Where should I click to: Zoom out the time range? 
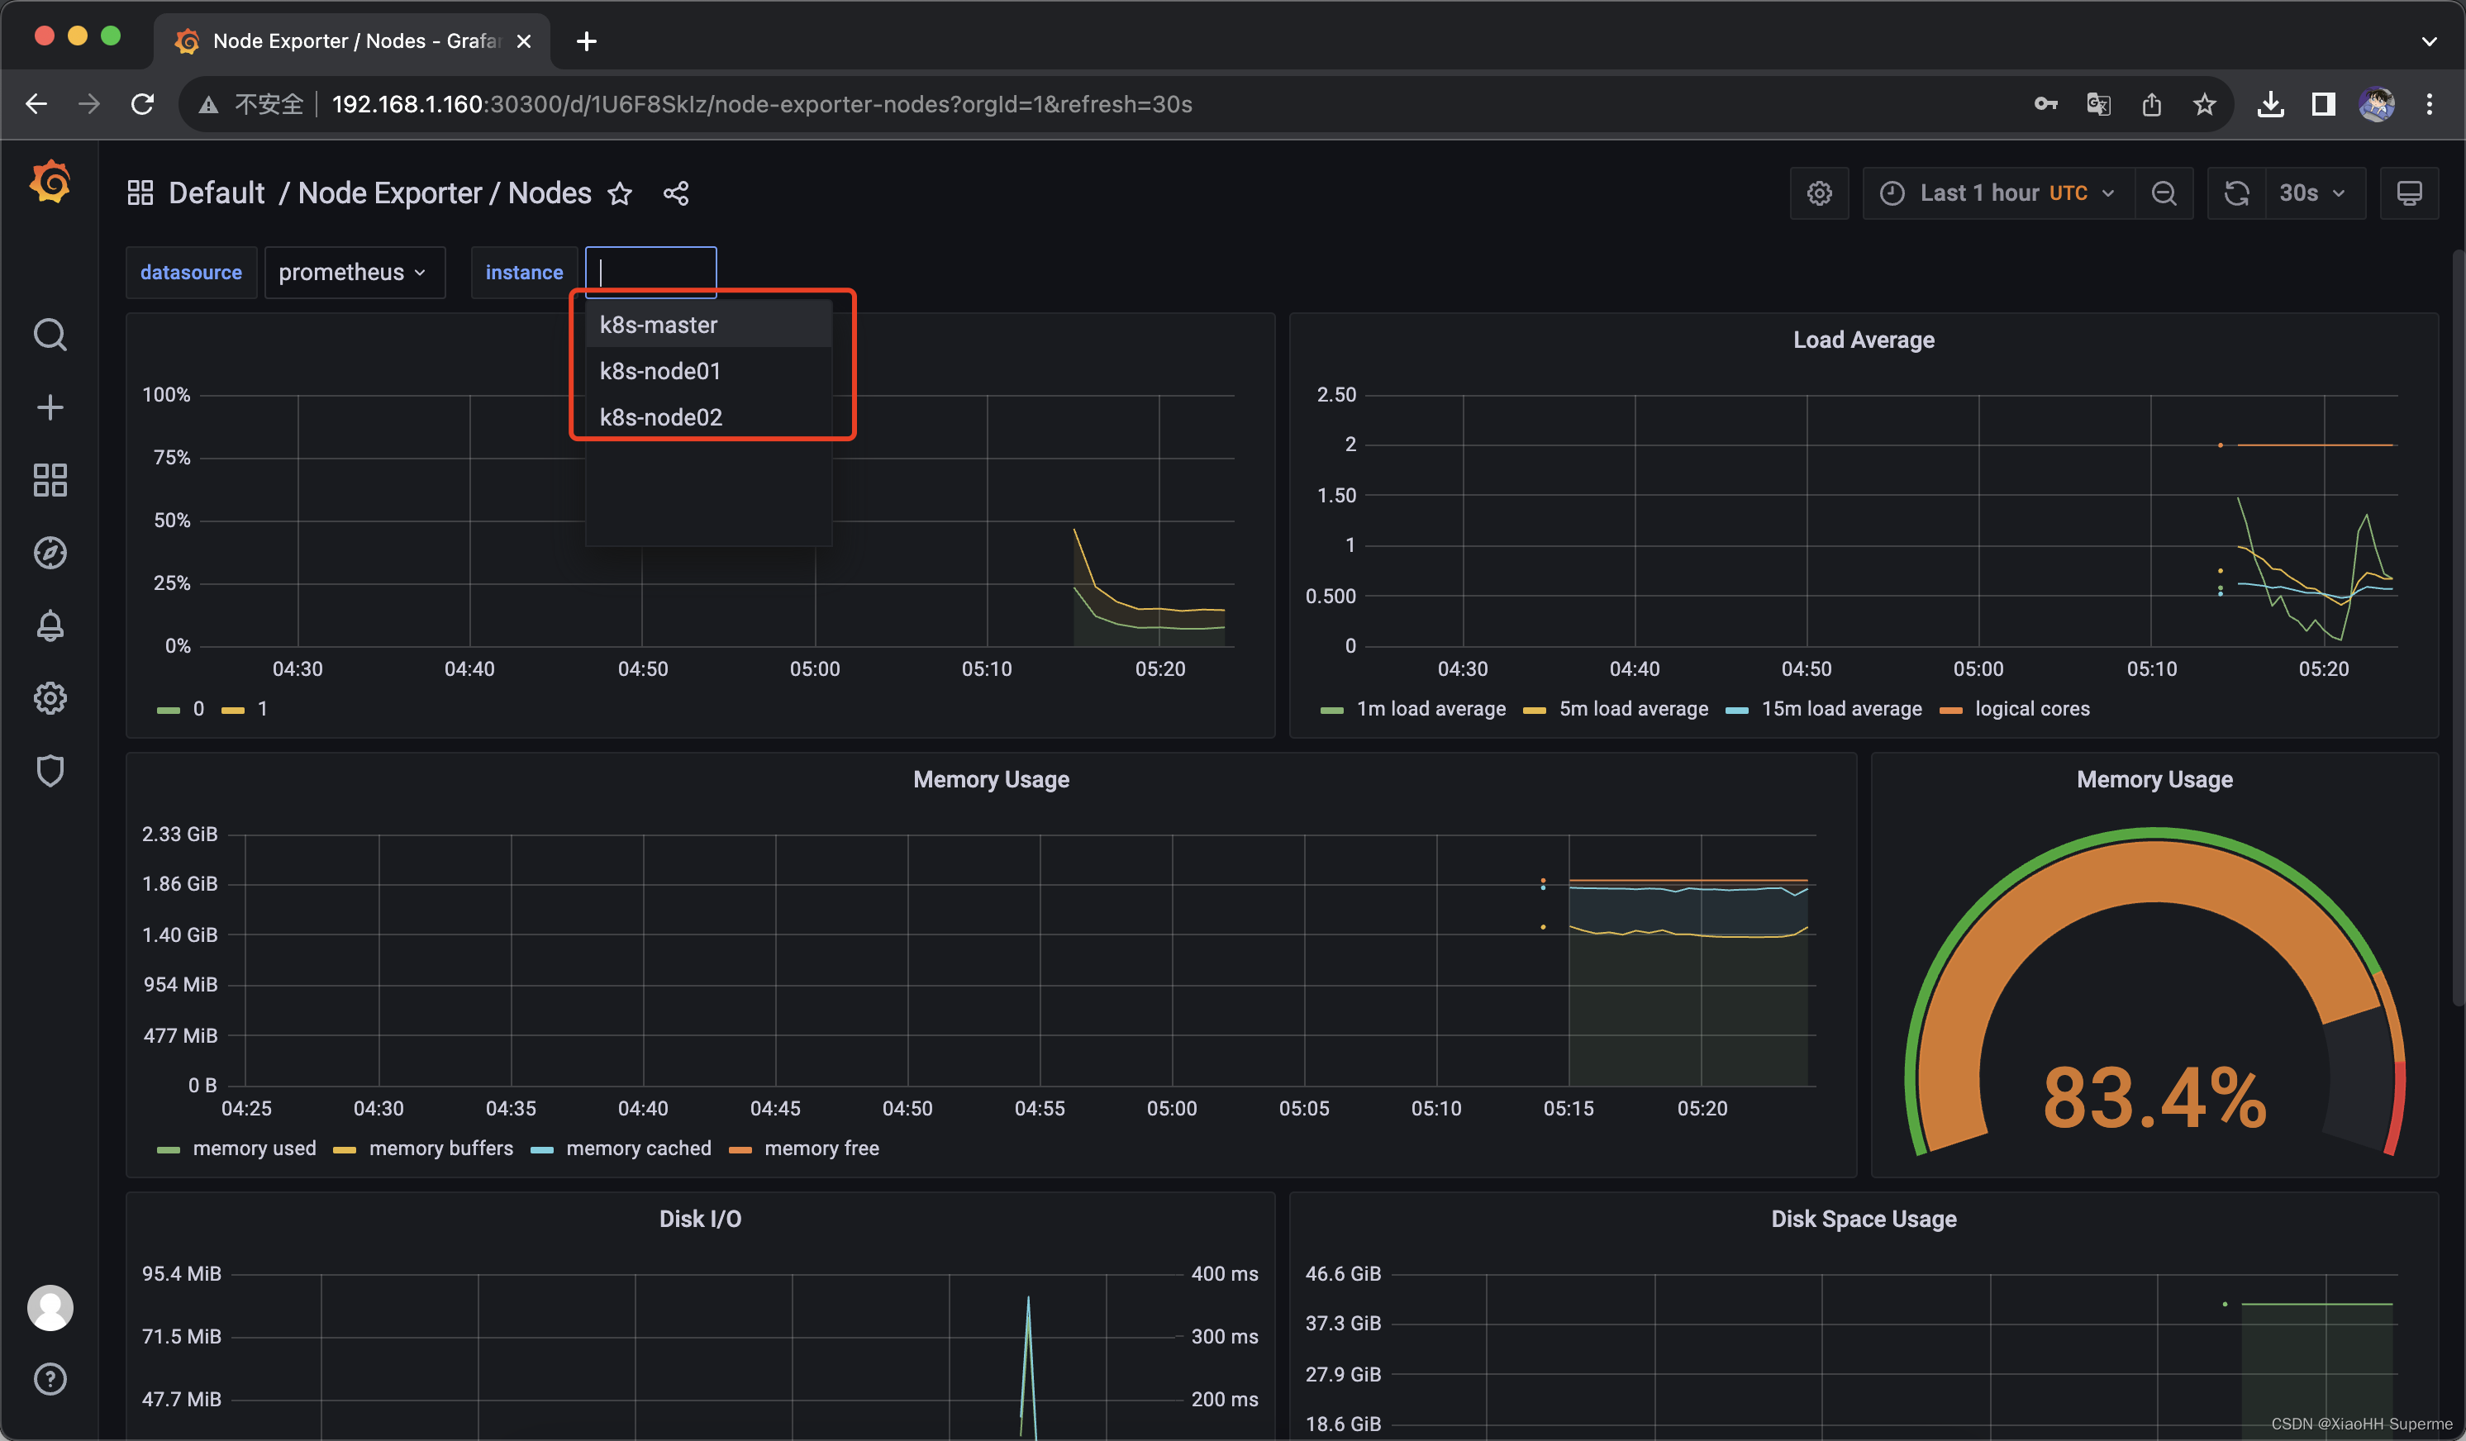click(2164, 193)
